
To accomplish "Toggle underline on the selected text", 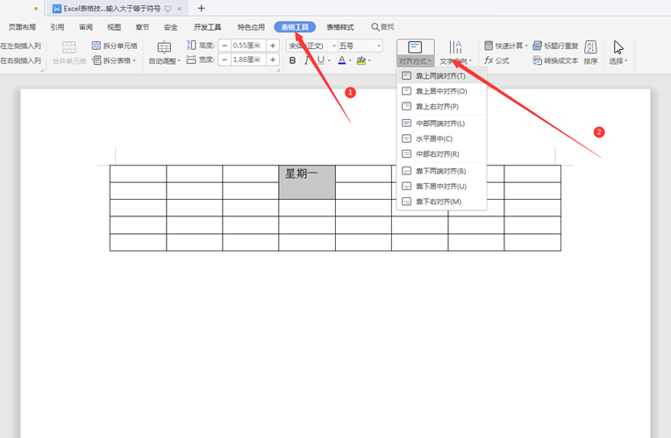I will pyautogui.click(x=321, y=60).
